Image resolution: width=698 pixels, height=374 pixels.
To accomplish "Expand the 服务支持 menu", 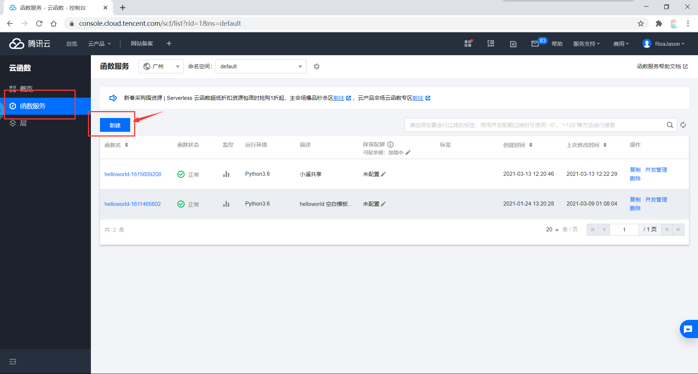I will [586, 44].
